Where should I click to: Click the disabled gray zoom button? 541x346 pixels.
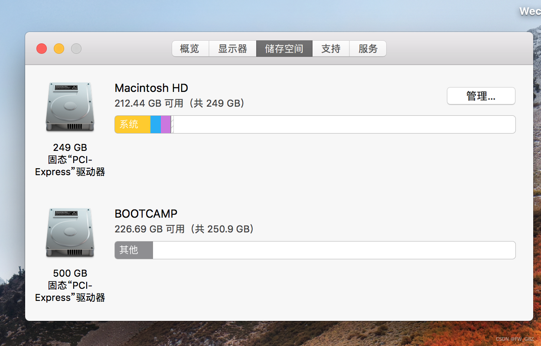coord(76,49)
